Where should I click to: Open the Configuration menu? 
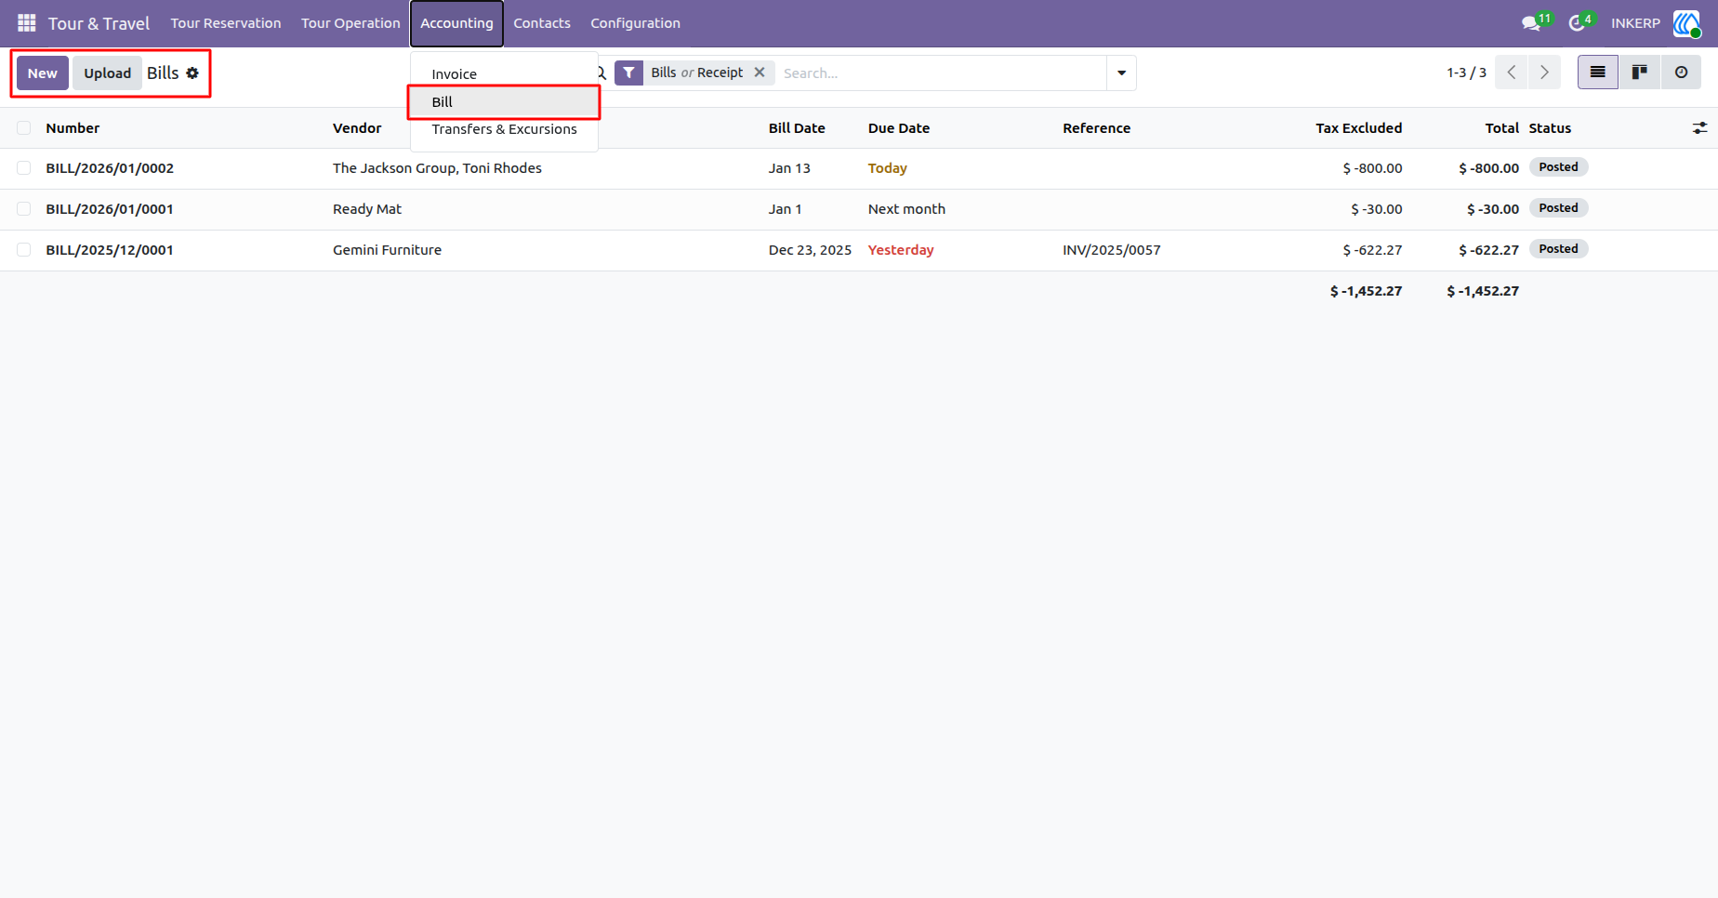pyautogui.click(x=636, y=23)
